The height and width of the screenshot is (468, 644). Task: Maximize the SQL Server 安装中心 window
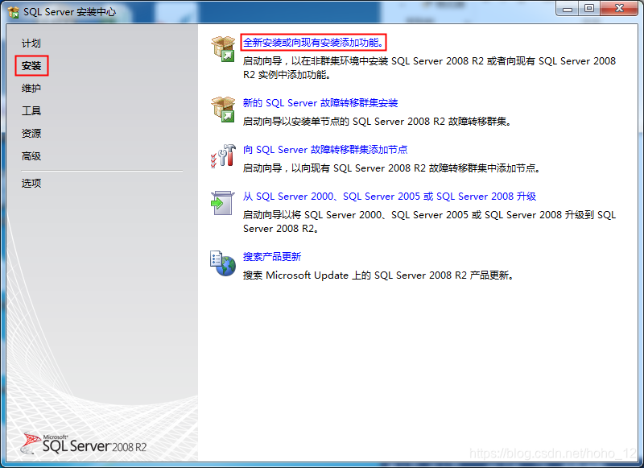[589, 9]
